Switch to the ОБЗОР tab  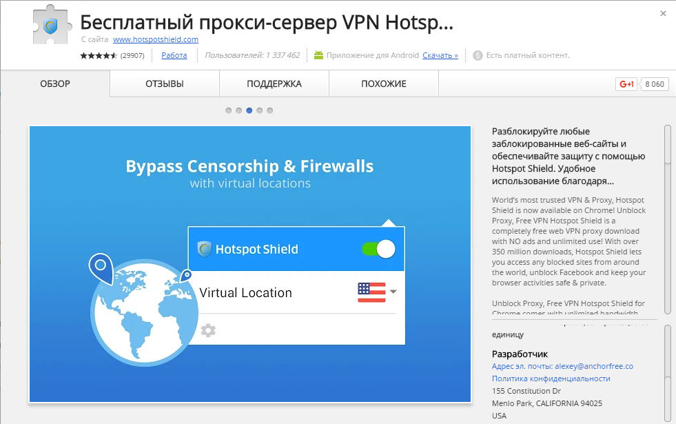coord(55,83)
